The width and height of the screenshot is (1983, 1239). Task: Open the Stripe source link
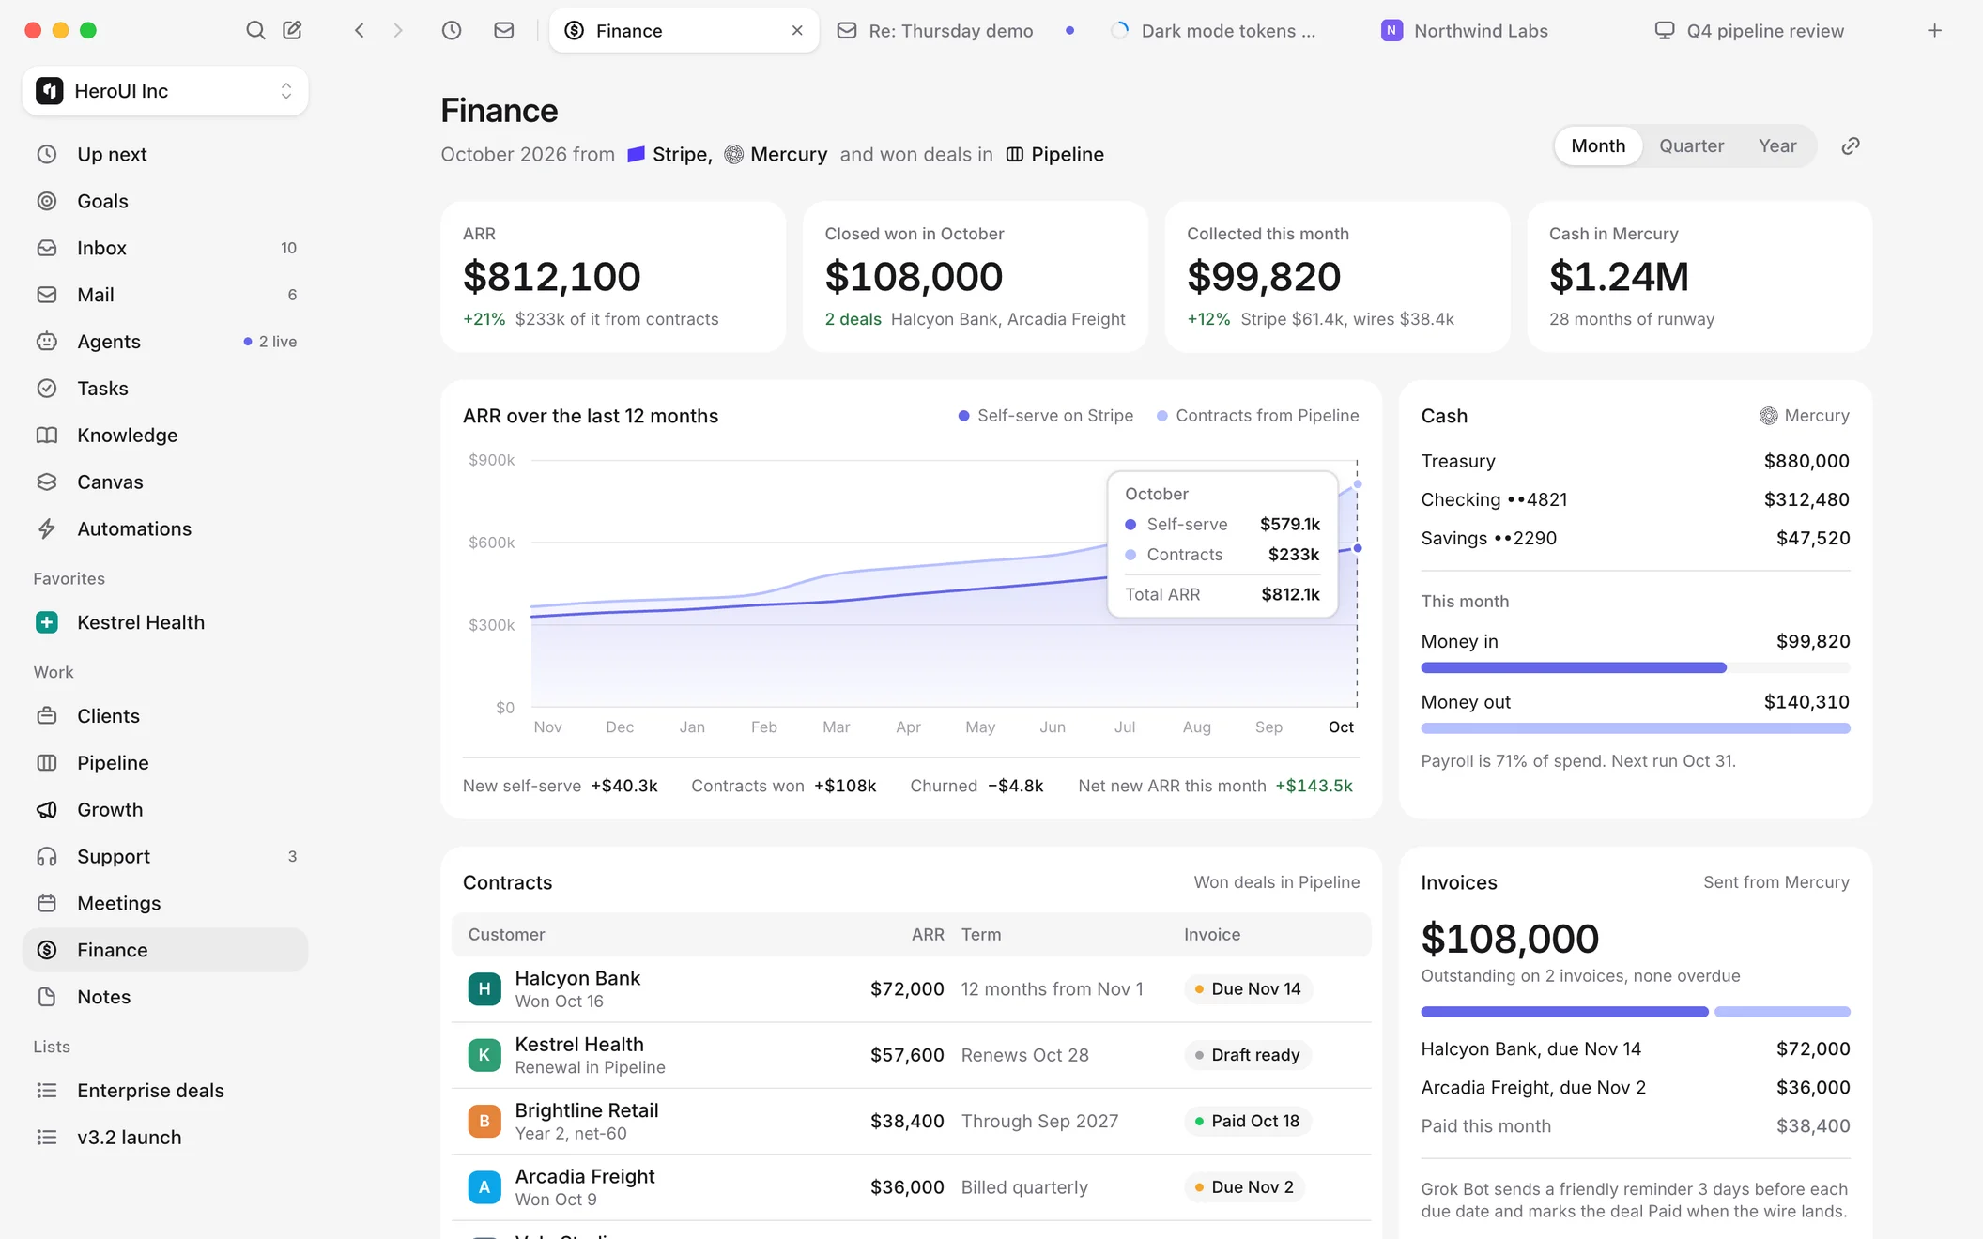[x=668, y=154]
